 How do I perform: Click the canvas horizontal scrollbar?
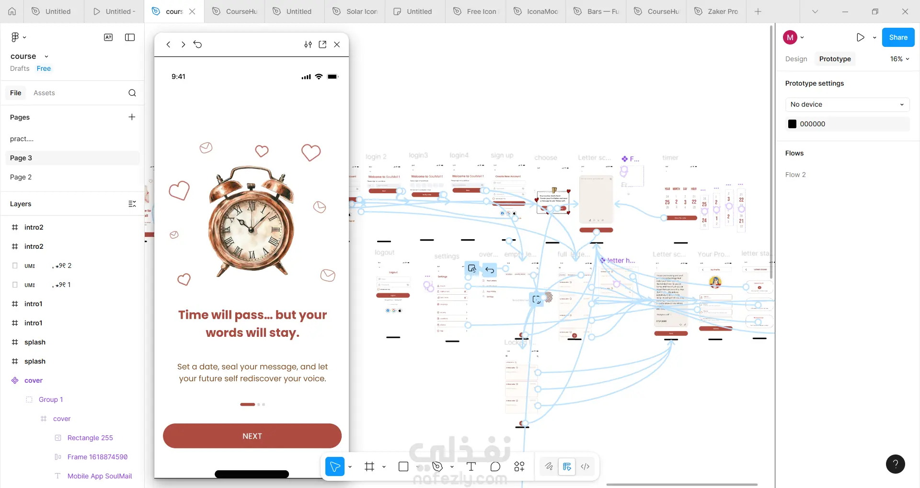682,485
